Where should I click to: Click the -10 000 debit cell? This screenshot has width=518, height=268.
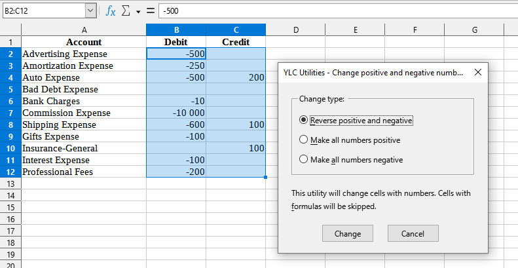(176, 113)
